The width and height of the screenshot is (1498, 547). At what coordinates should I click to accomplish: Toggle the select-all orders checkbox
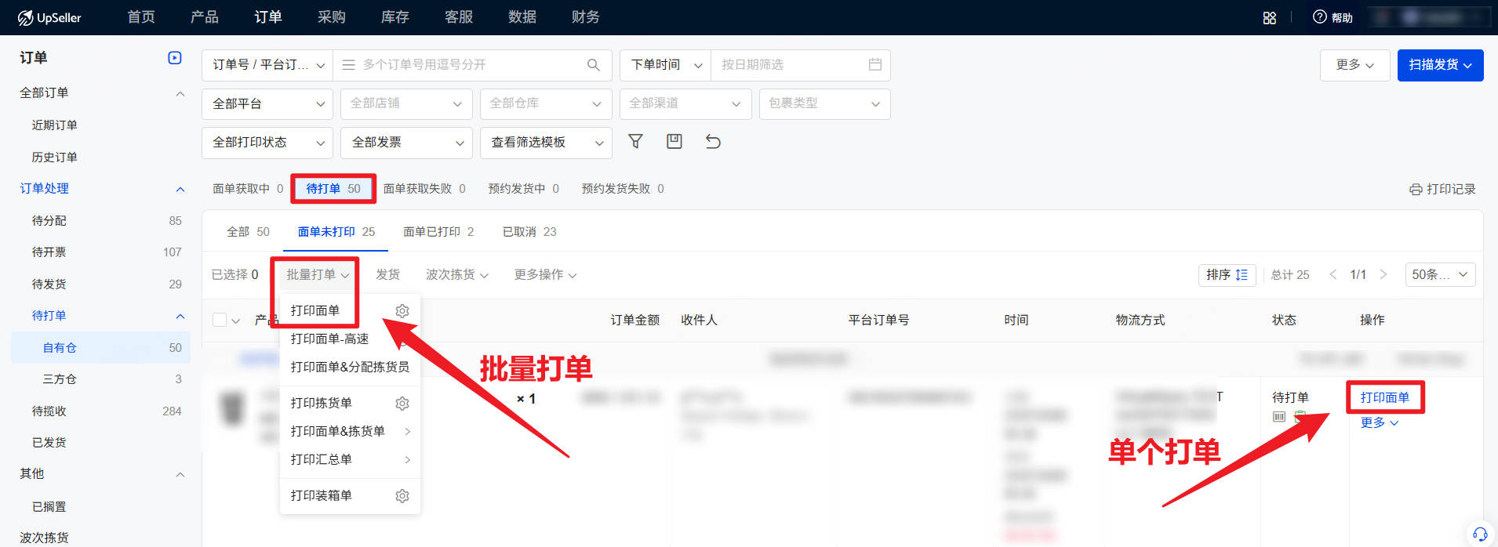point(220,320)
